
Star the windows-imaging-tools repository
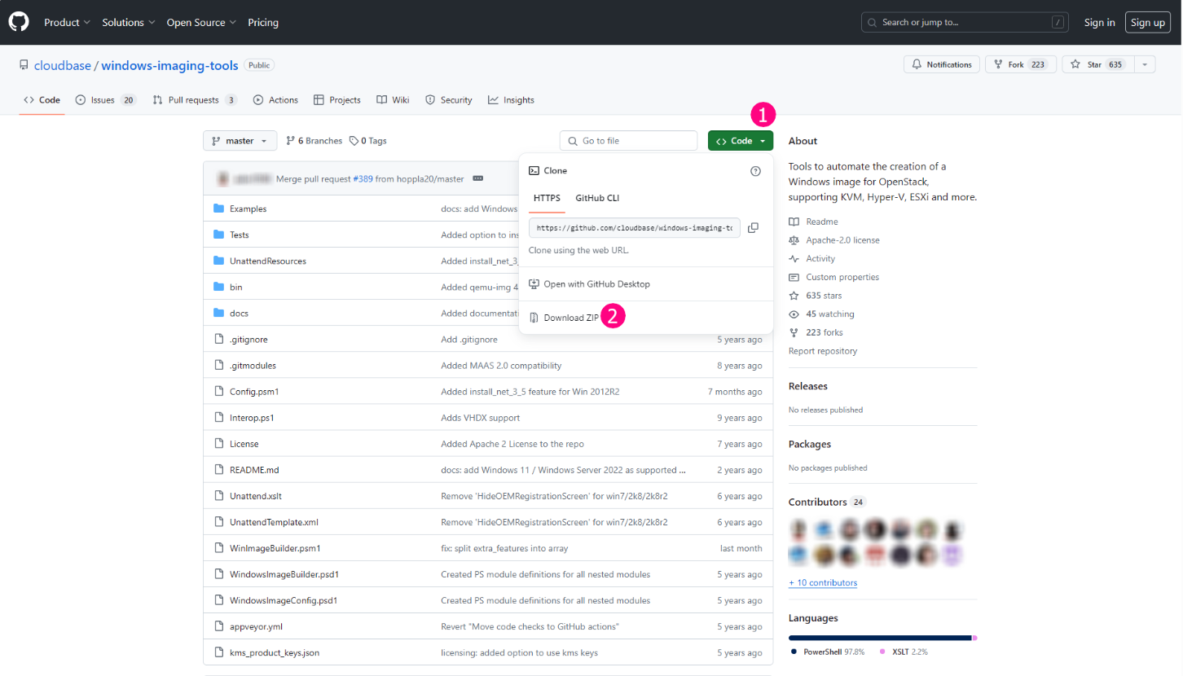[1097, 64]
